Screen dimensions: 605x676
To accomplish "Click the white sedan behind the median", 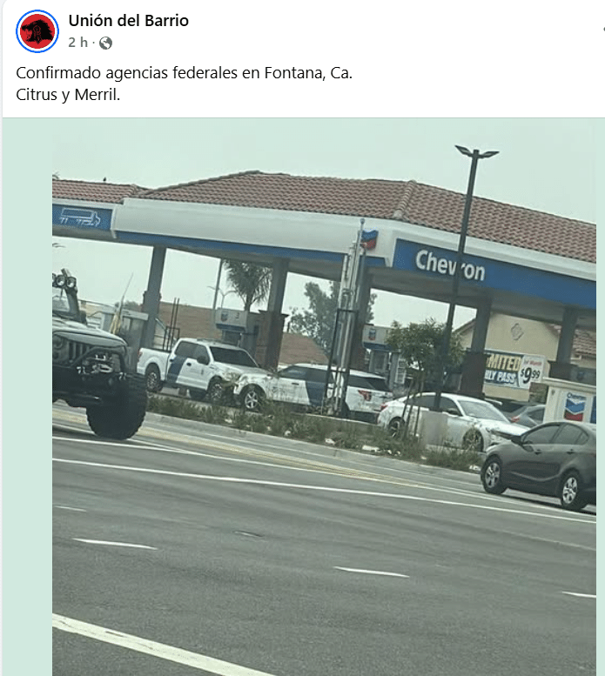I will (452, 421).
